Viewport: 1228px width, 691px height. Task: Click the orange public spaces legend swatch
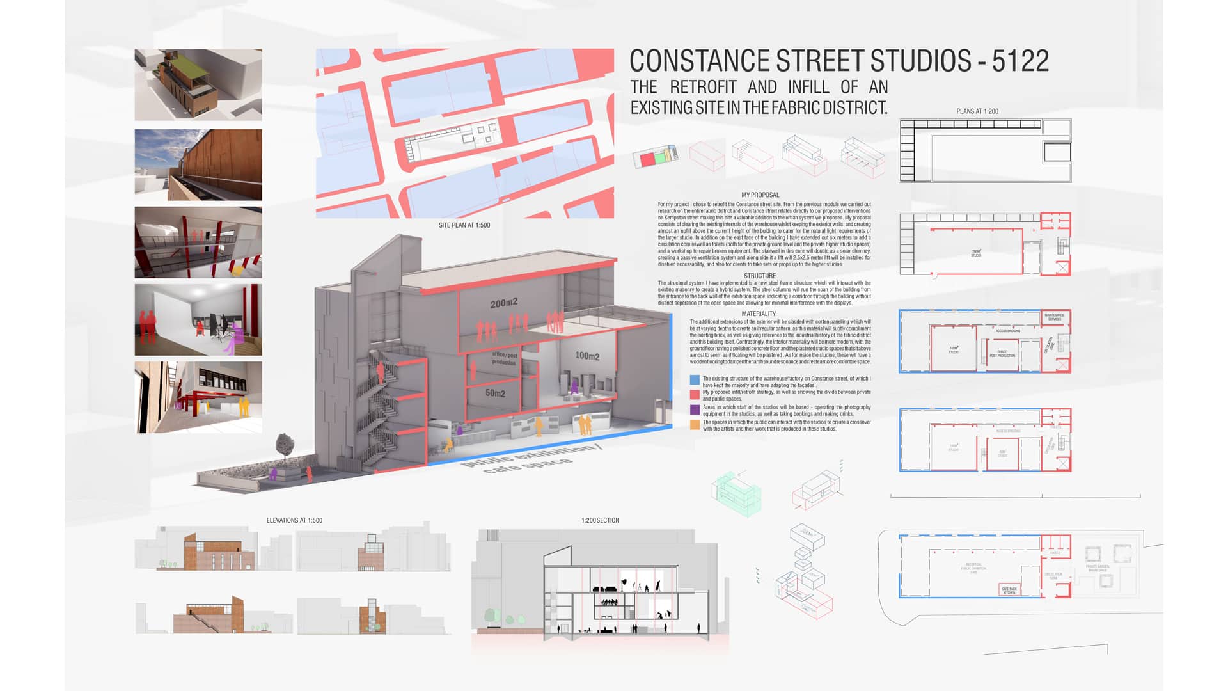(695, 425)
